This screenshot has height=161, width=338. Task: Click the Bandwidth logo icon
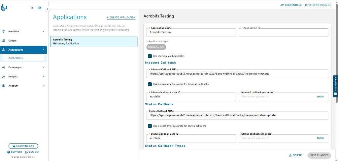coord(4,8)
